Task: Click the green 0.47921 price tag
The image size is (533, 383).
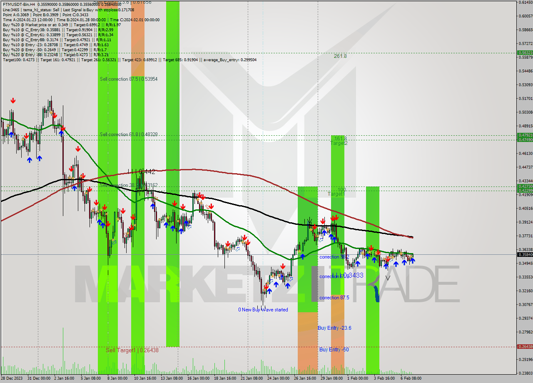Action: click(525, 135)
